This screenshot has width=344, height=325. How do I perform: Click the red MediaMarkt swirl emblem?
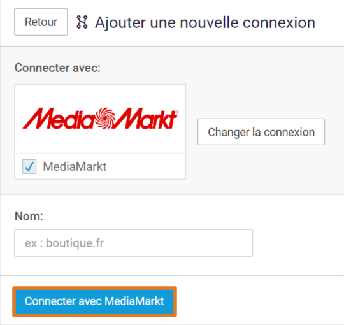click(106, 119)
